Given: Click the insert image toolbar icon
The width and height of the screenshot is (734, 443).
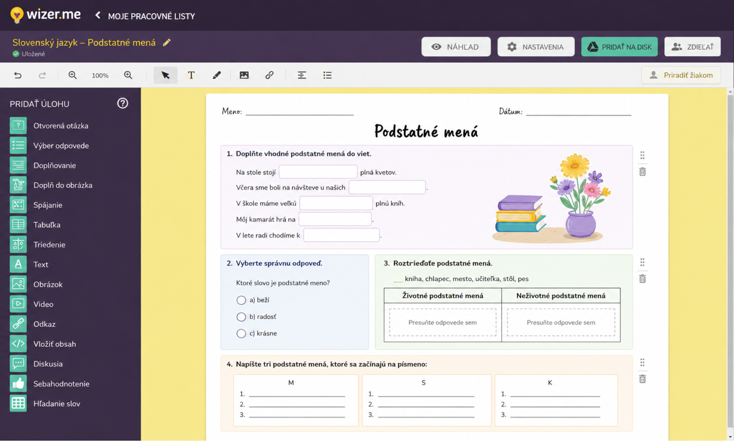Looking at the screenshot, I should tap(244, 75).
